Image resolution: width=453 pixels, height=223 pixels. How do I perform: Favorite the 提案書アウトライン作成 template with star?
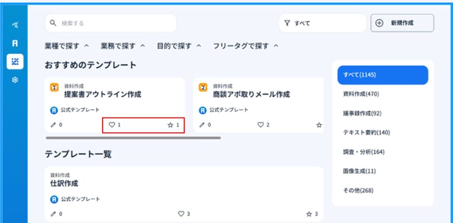tap(170, 125)
